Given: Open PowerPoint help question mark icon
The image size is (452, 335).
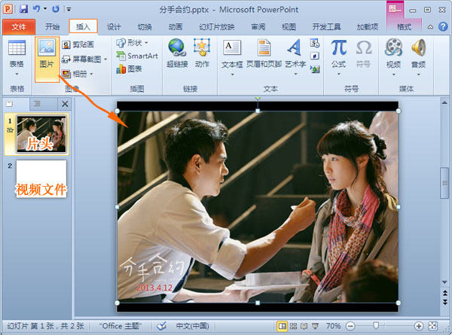Looking at the screenshot, I should [x=443, y=27].
